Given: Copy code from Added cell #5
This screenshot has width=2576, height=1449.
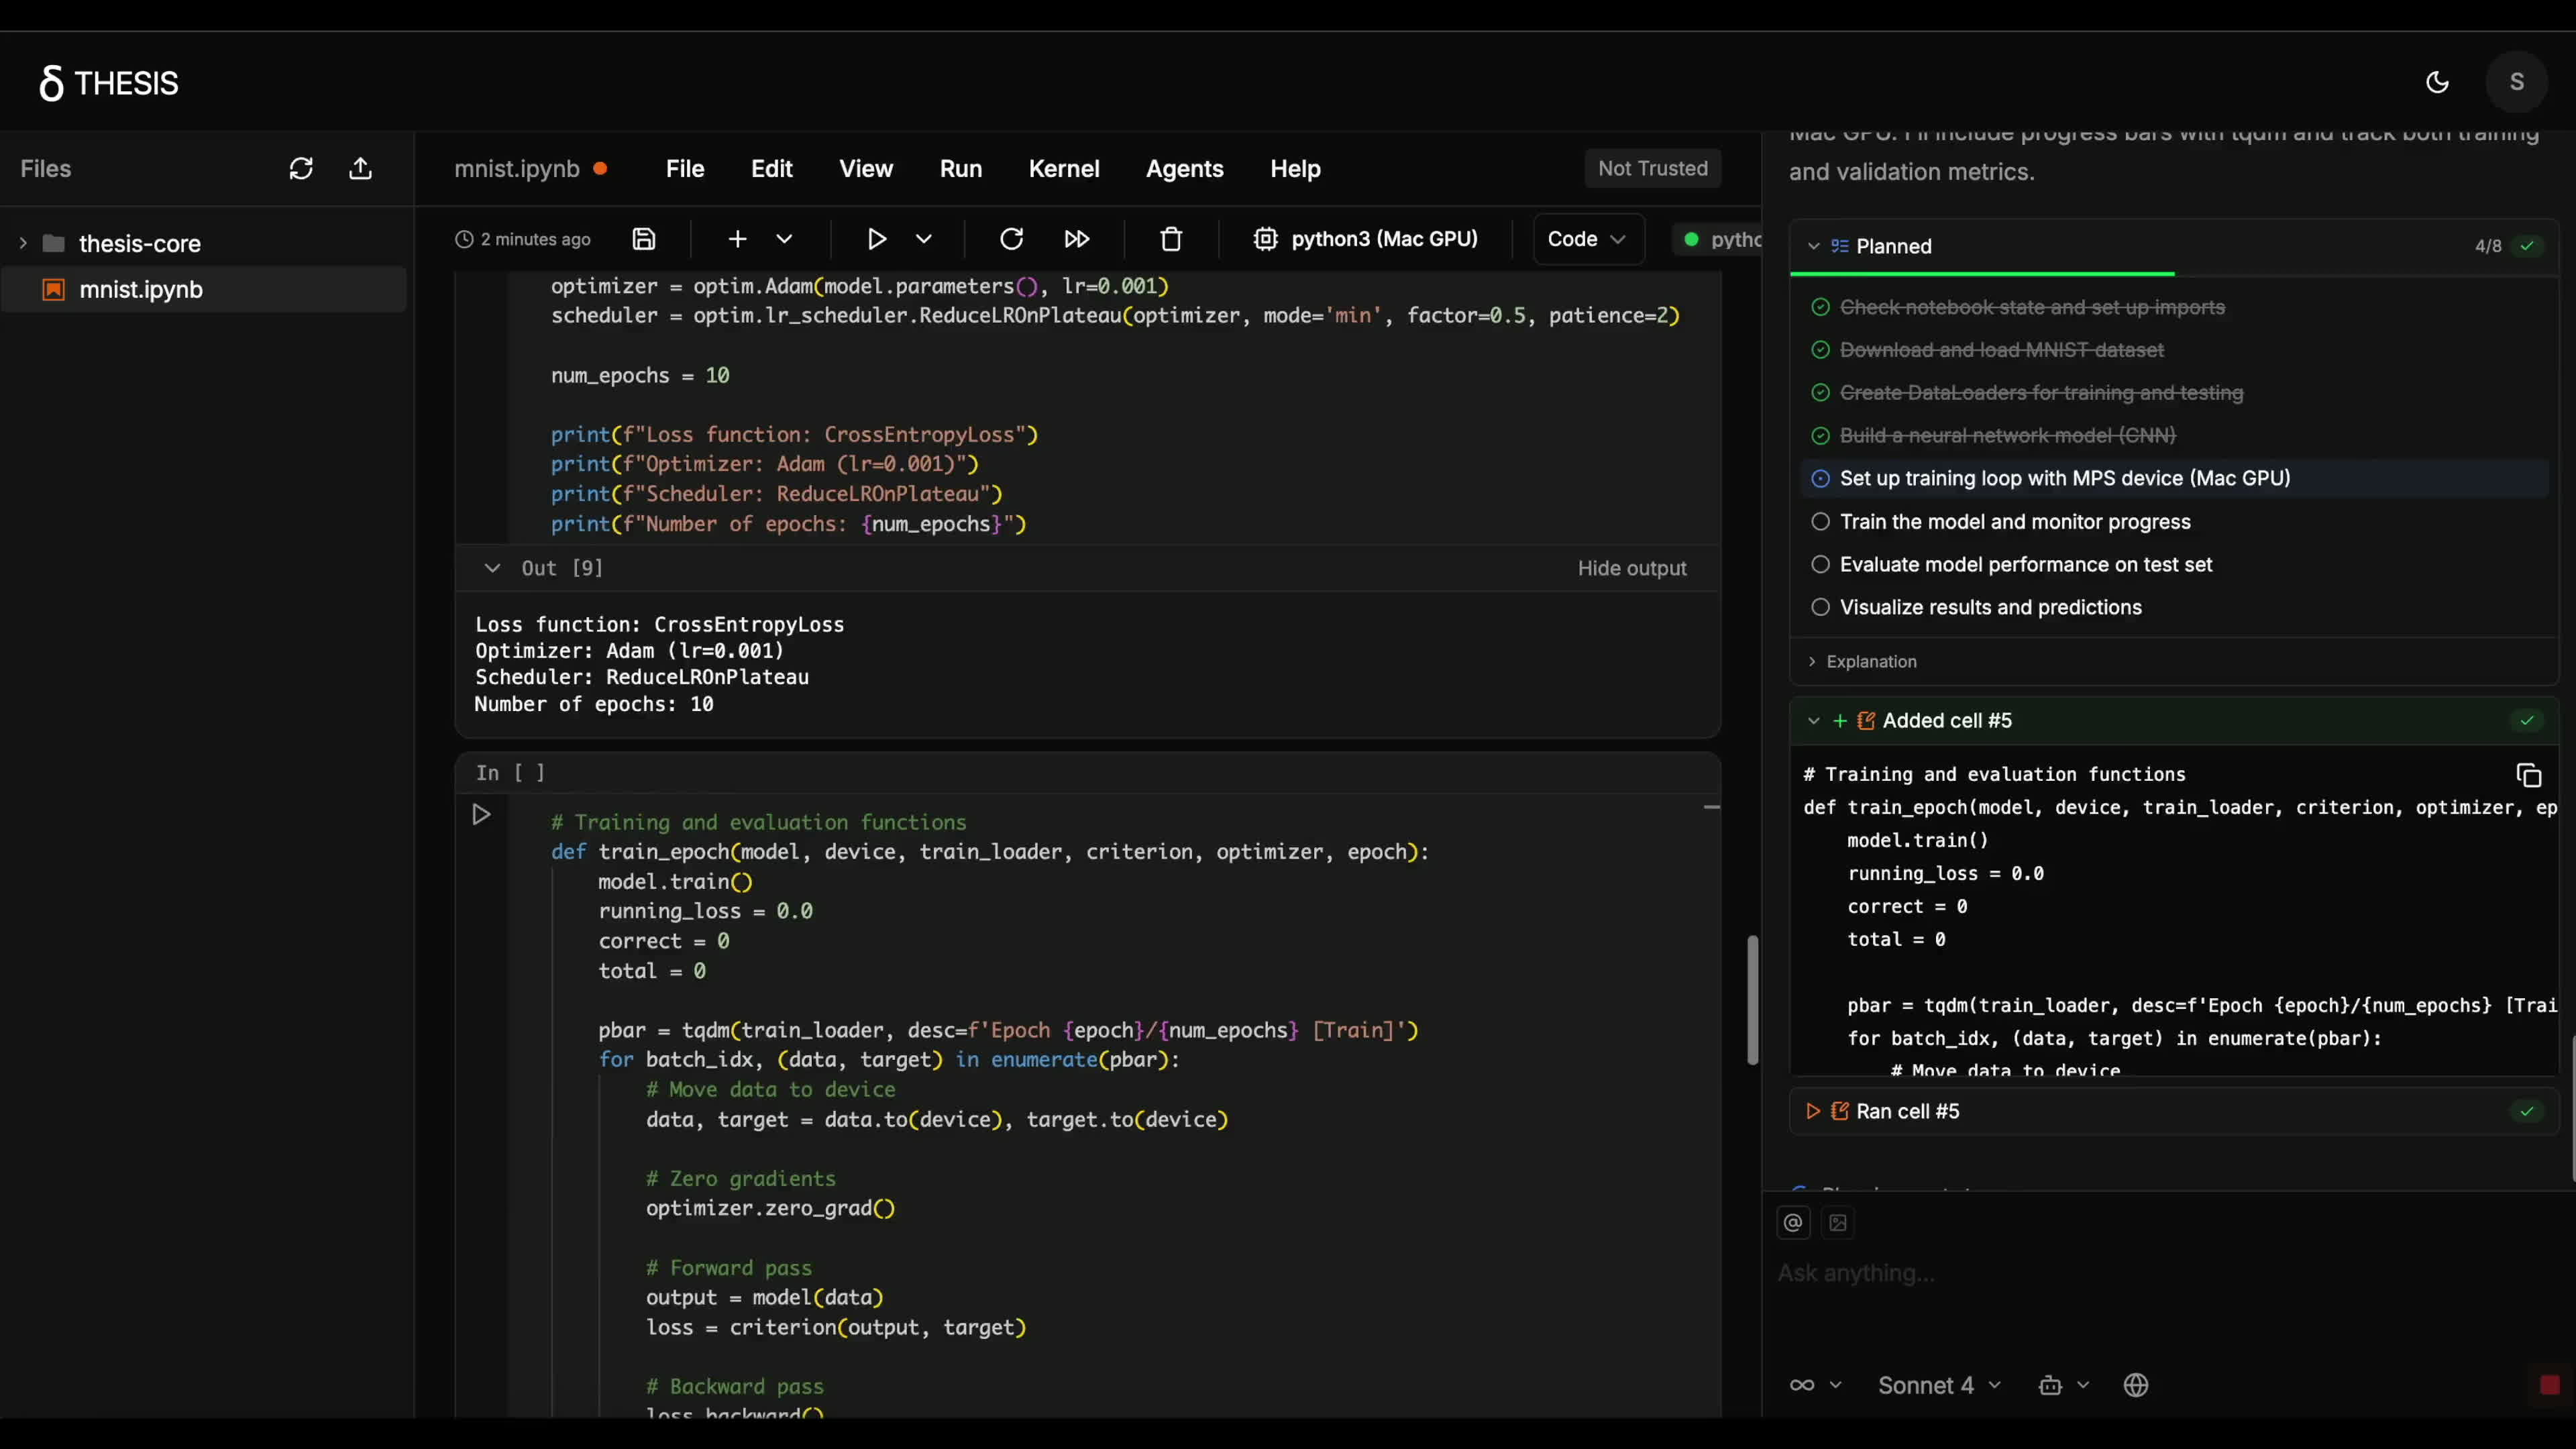Looking at the screenshot, I should point(2528,776).
